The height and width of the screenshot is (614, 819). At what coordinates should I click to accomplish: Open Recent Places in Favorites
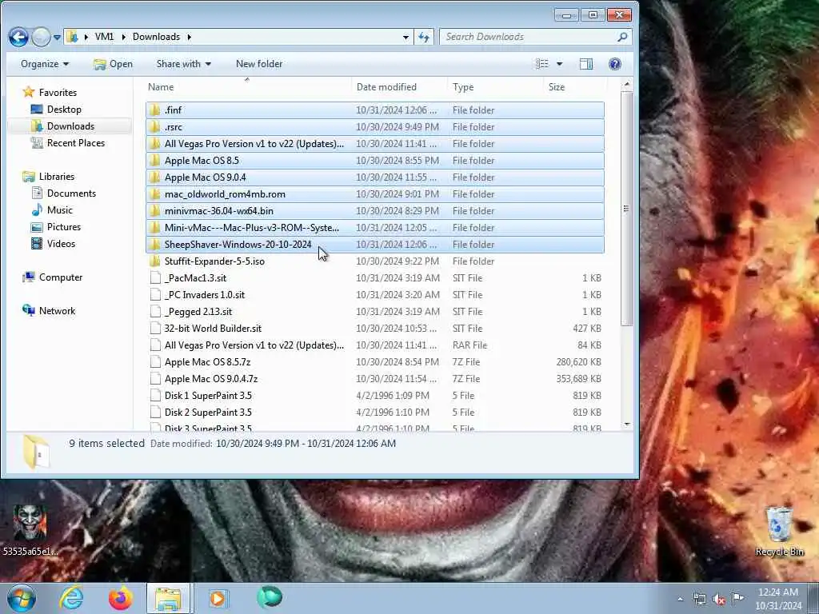68,142
